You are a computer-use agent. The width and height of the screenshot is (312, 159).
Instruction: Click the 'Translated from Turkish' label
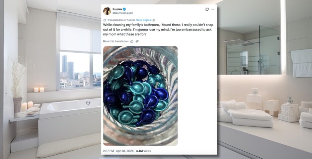pyautogui.click(x=121, y=20)
